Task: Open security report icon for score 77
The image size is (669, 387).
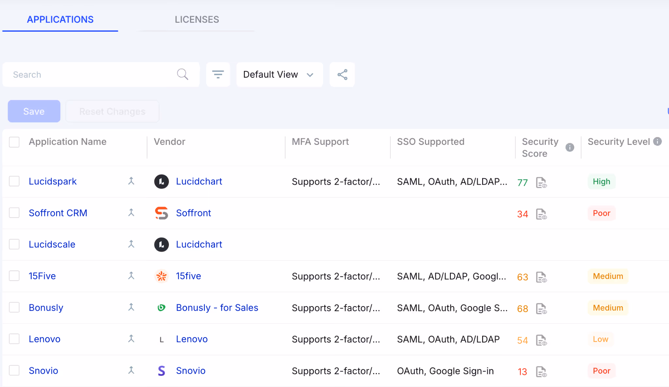Action: coord(541,182)
